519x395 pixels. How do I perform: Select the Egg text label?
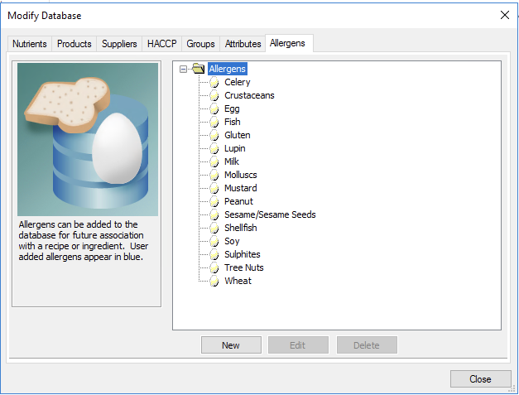click(232, 108)
